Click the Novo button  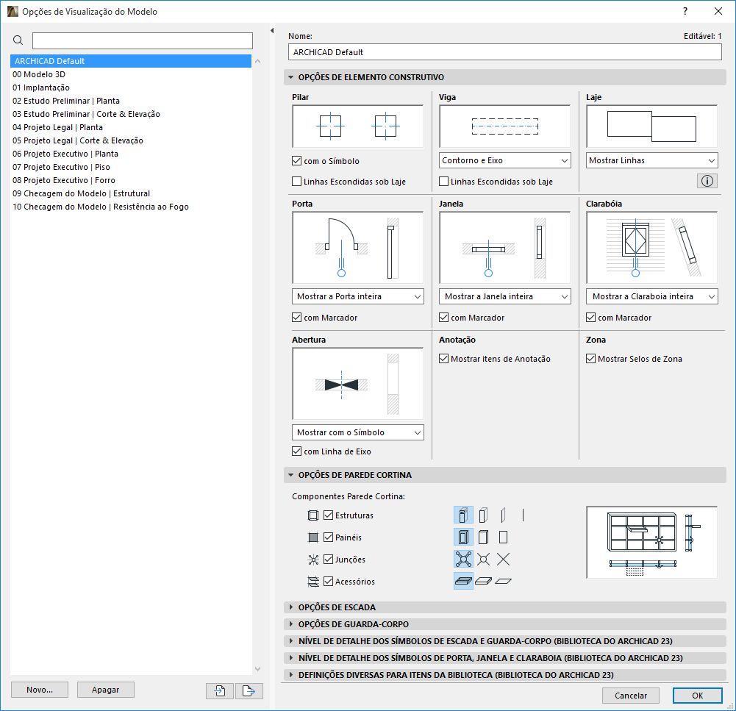tap(39, 690)
